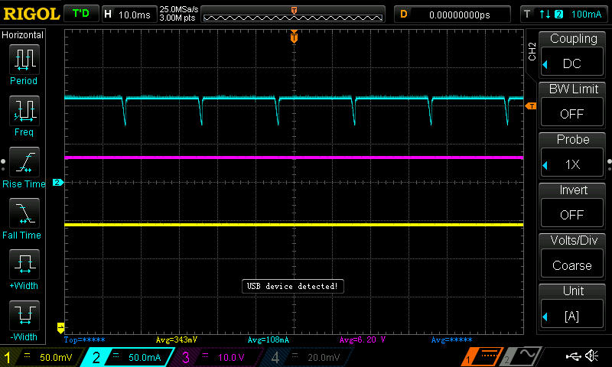Select channel 3 tab at 10.0 V

218,357
